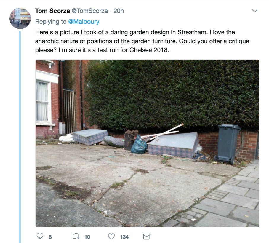Click the 'Replying to' label text

(x=51, y=22)
